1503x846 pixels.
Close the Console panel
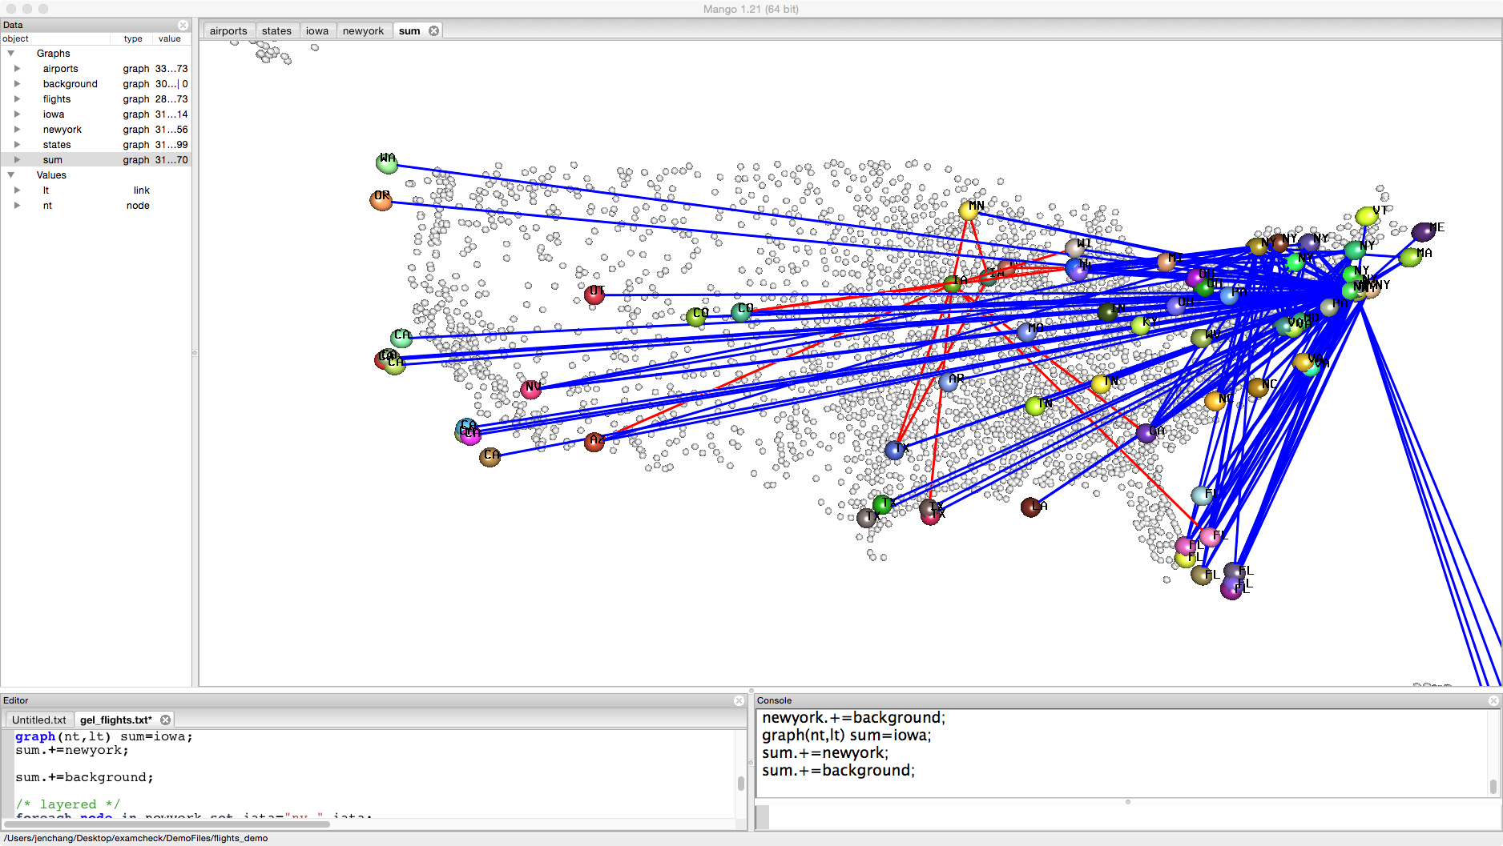pyautogui.click(x=1493, y=700)
